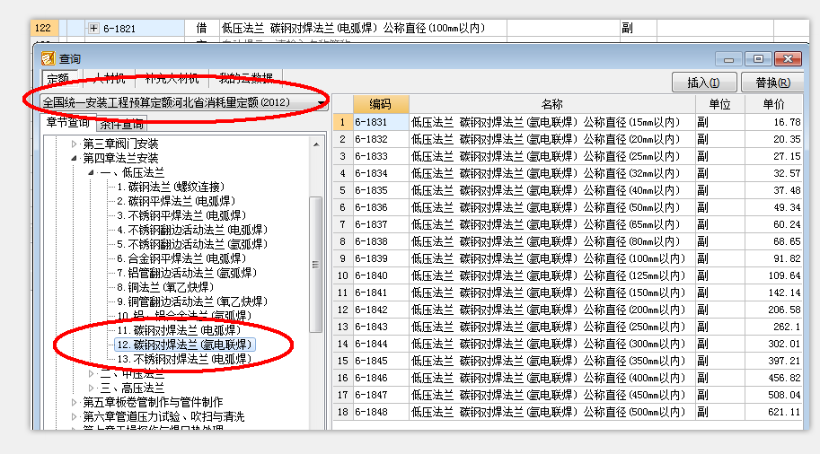Click price cell 91.82
The width and height of the screenshot is (820, 454).
773,258
